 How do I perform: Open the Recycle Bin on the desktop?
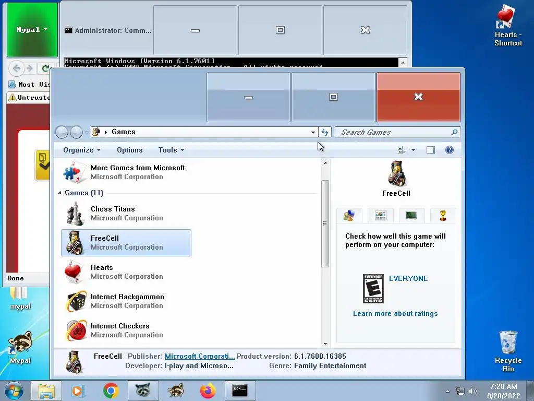pyautogui.click(x=508, y=351)
